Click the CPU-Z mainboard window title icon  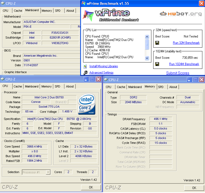click(3, 3)
